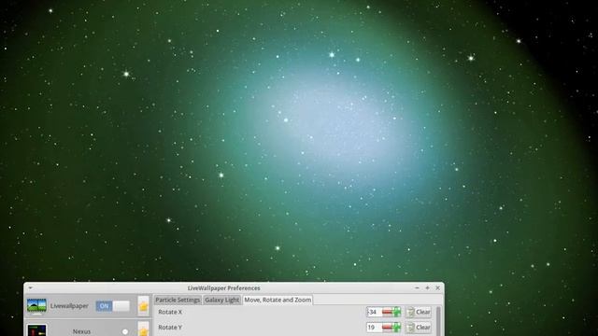Click the LiveWallpaper Preferences title bar text
The width and height of the screenshot is (598, 336).
224,288
